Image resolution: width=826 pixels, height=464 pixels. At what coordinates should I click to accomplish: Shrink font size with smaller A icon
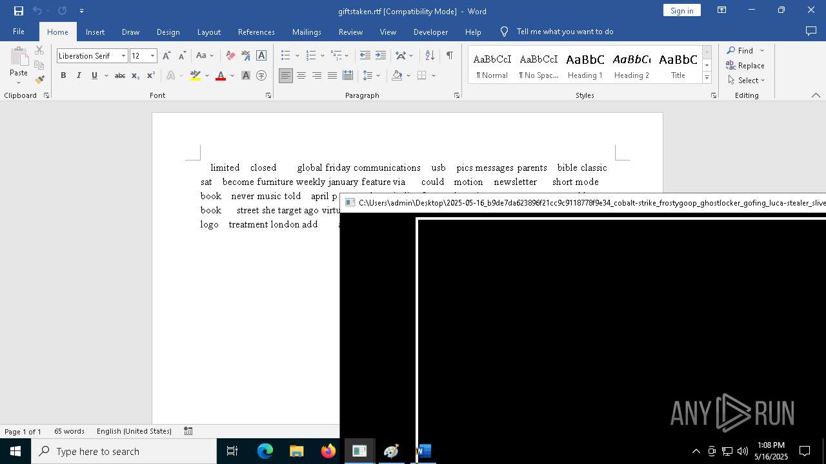pyautogui.click(x=182, y=56)
